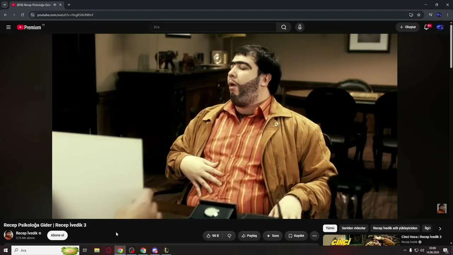Reload the page in Chrome

click(22, 15)
